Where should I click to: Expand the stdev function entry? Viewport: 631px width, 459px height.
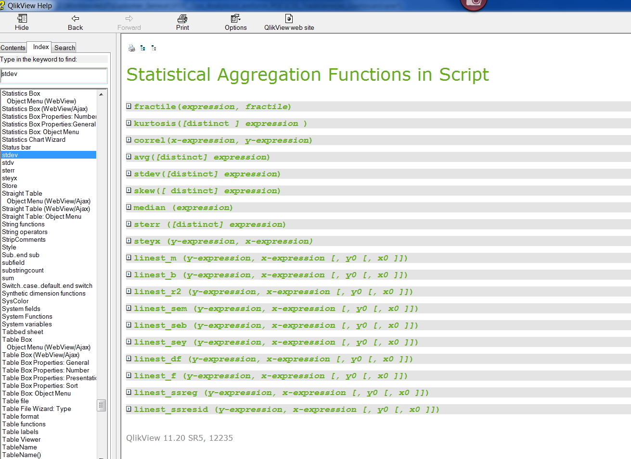pos(129,174)
